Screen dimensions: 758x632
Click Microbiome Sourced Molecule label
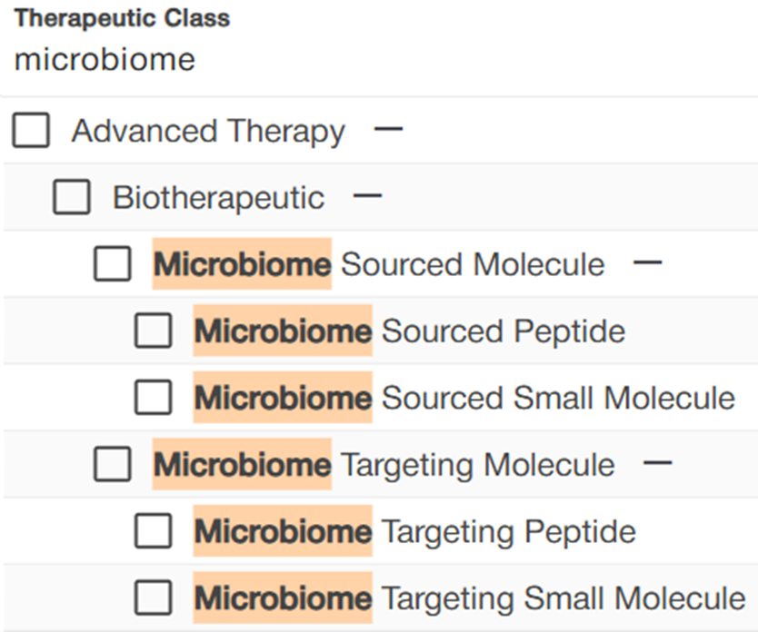coord(378,265)
